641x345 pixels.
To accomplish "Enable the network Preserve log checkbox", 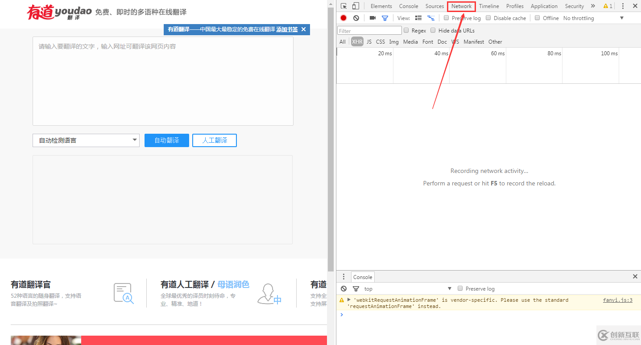I will click(x=447, y=18).
